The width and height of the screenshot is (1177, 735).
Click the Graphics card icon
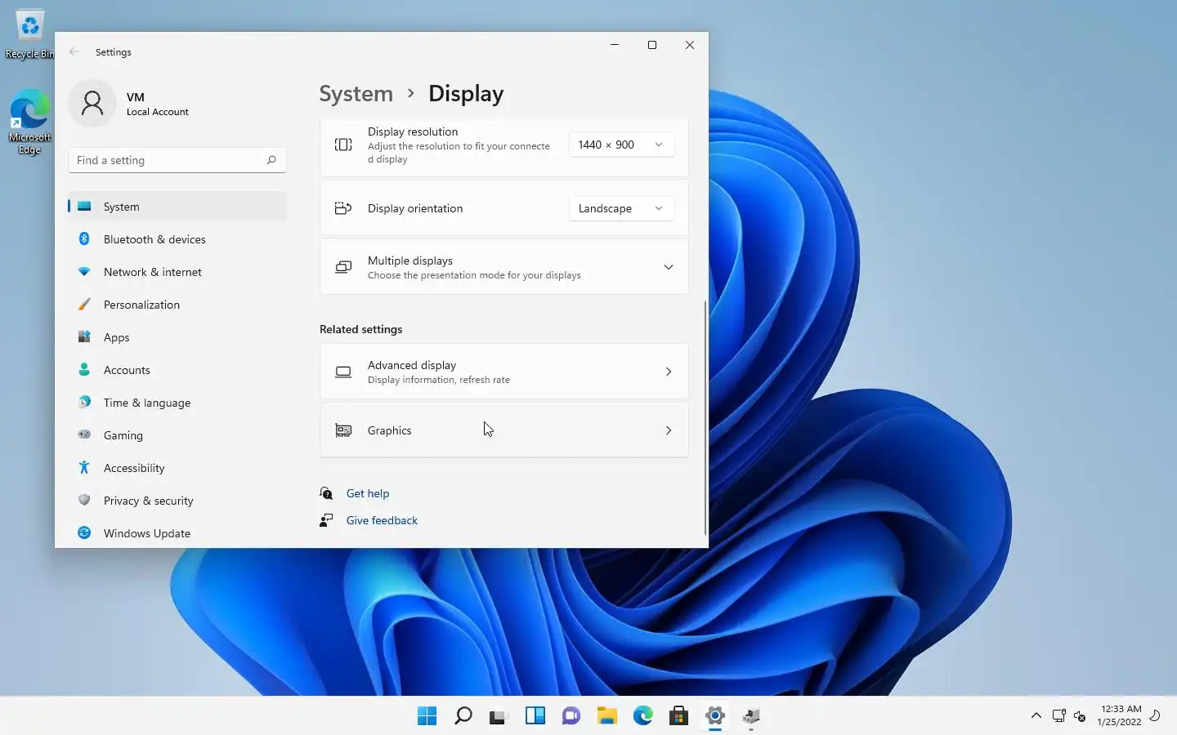343,430
